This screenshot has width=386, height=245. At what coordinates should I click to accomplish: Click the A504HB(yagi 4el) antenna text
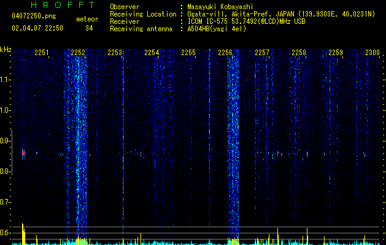click(217, 29)
